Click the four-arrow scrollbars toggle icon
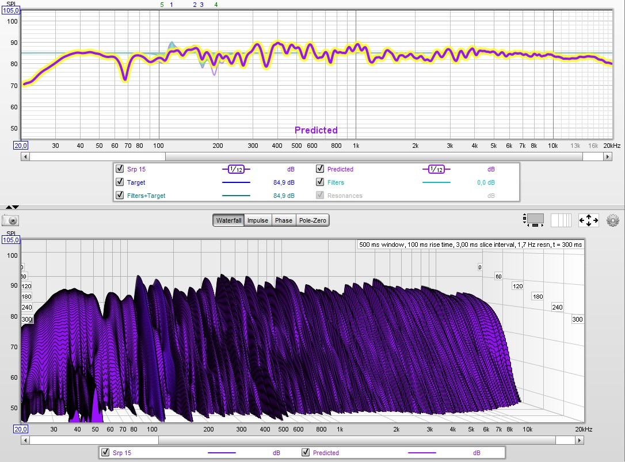This screenshot has height=462, width=625. pos(588,220)
